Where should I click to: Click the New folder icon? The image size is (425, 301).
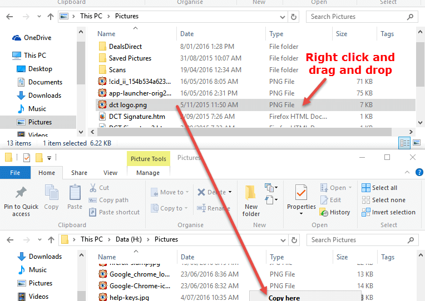coord(251,193)
